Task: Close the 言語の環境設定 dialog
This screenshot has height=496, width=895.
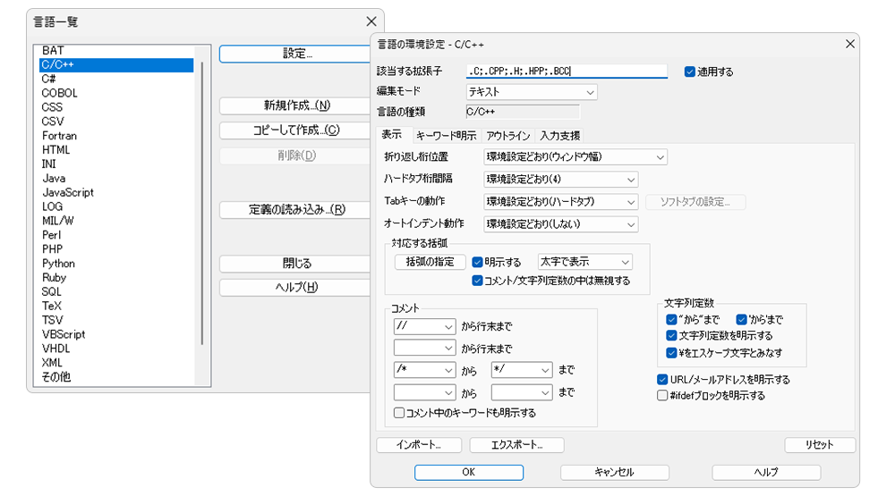Action: tap(849, 45)
